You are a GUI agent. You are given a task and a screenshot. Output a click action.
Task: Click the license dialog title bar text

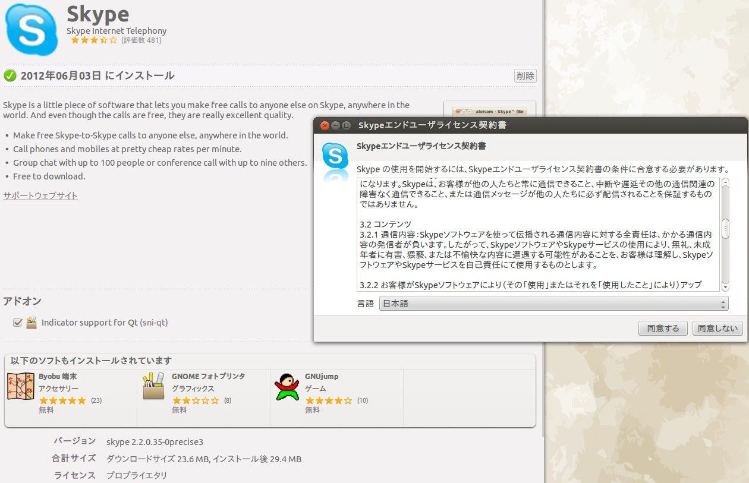(432, 125)
